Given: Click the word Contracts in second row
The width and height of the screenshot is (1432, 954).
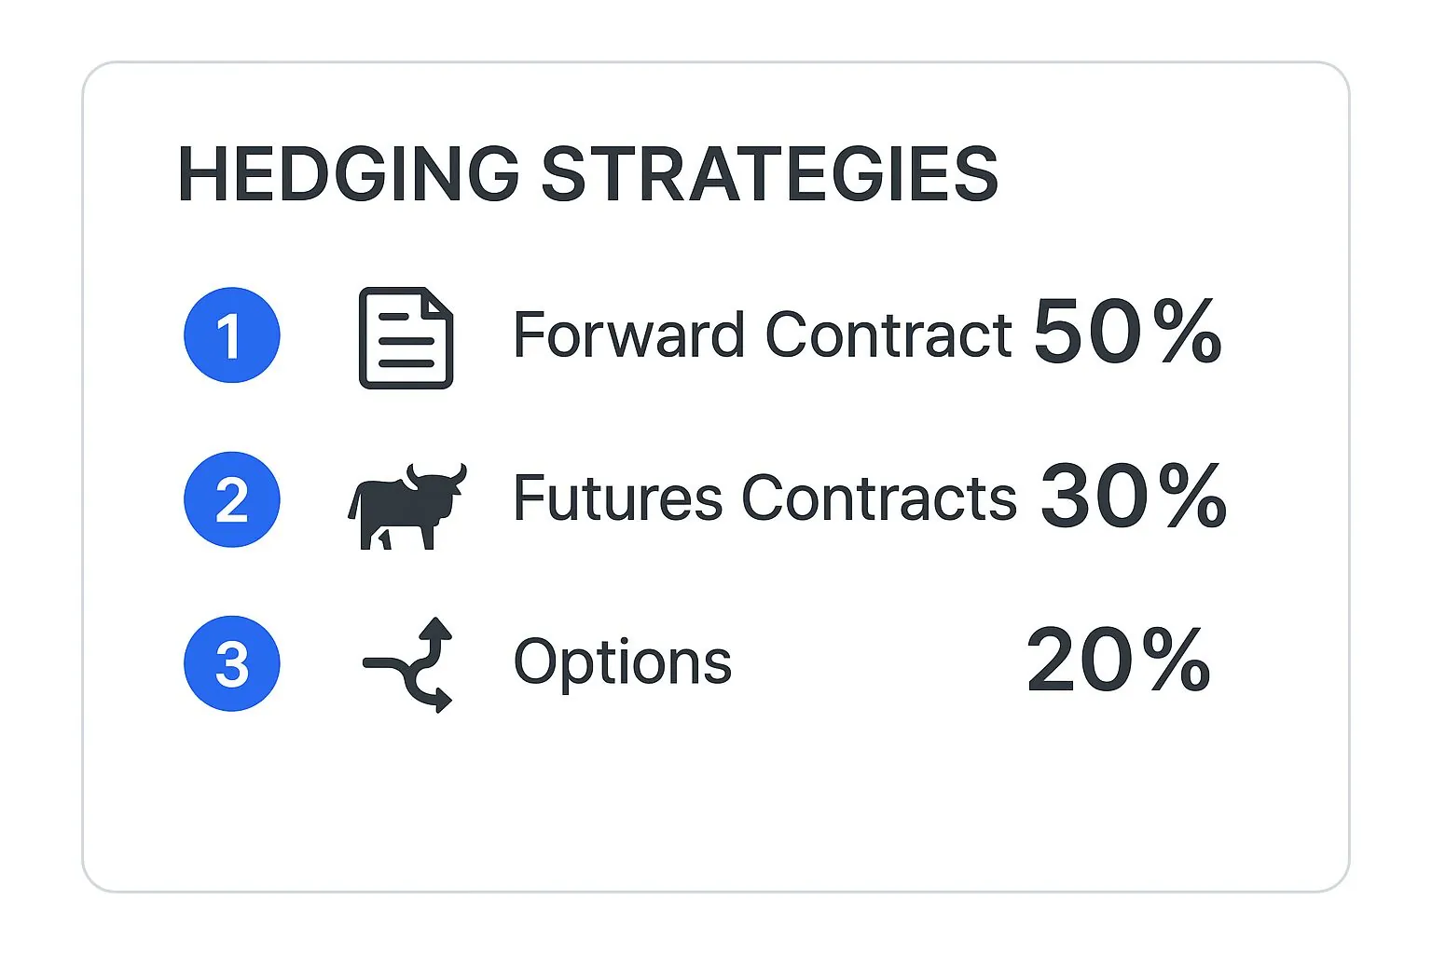Looking at the screenshot, I should tap(878, 498).
